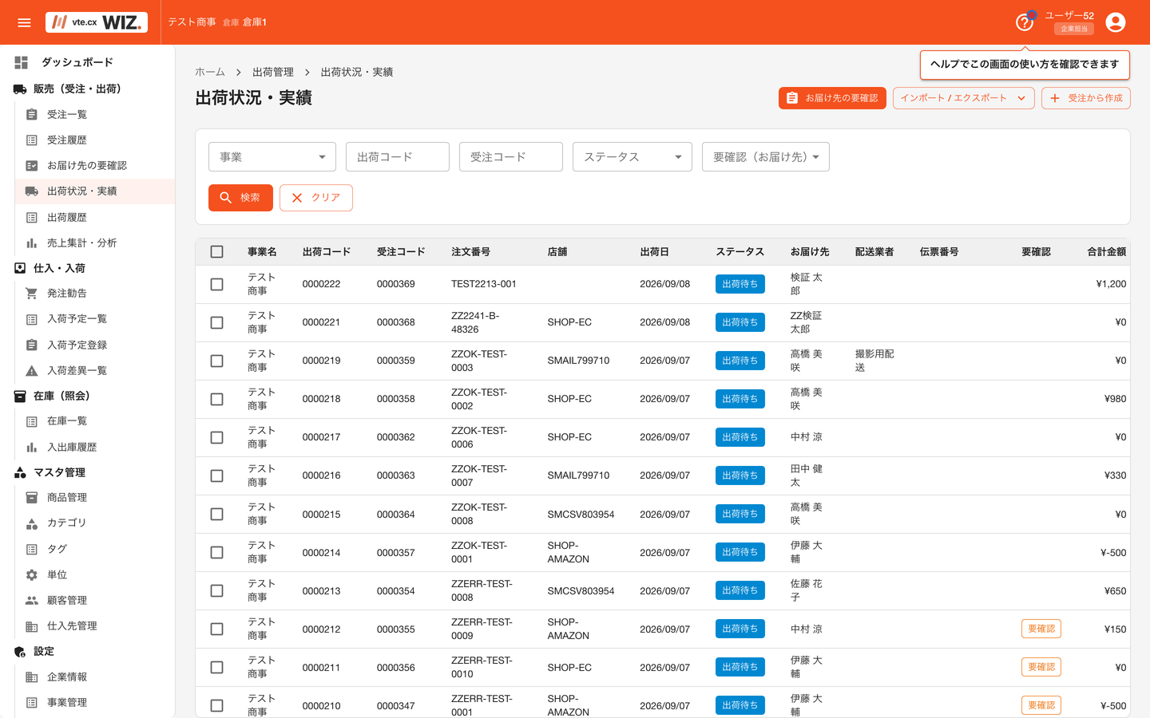Check the row for 出荷コード 0000217
This screenshot has height=718, width=1150.
pos(216,437)
